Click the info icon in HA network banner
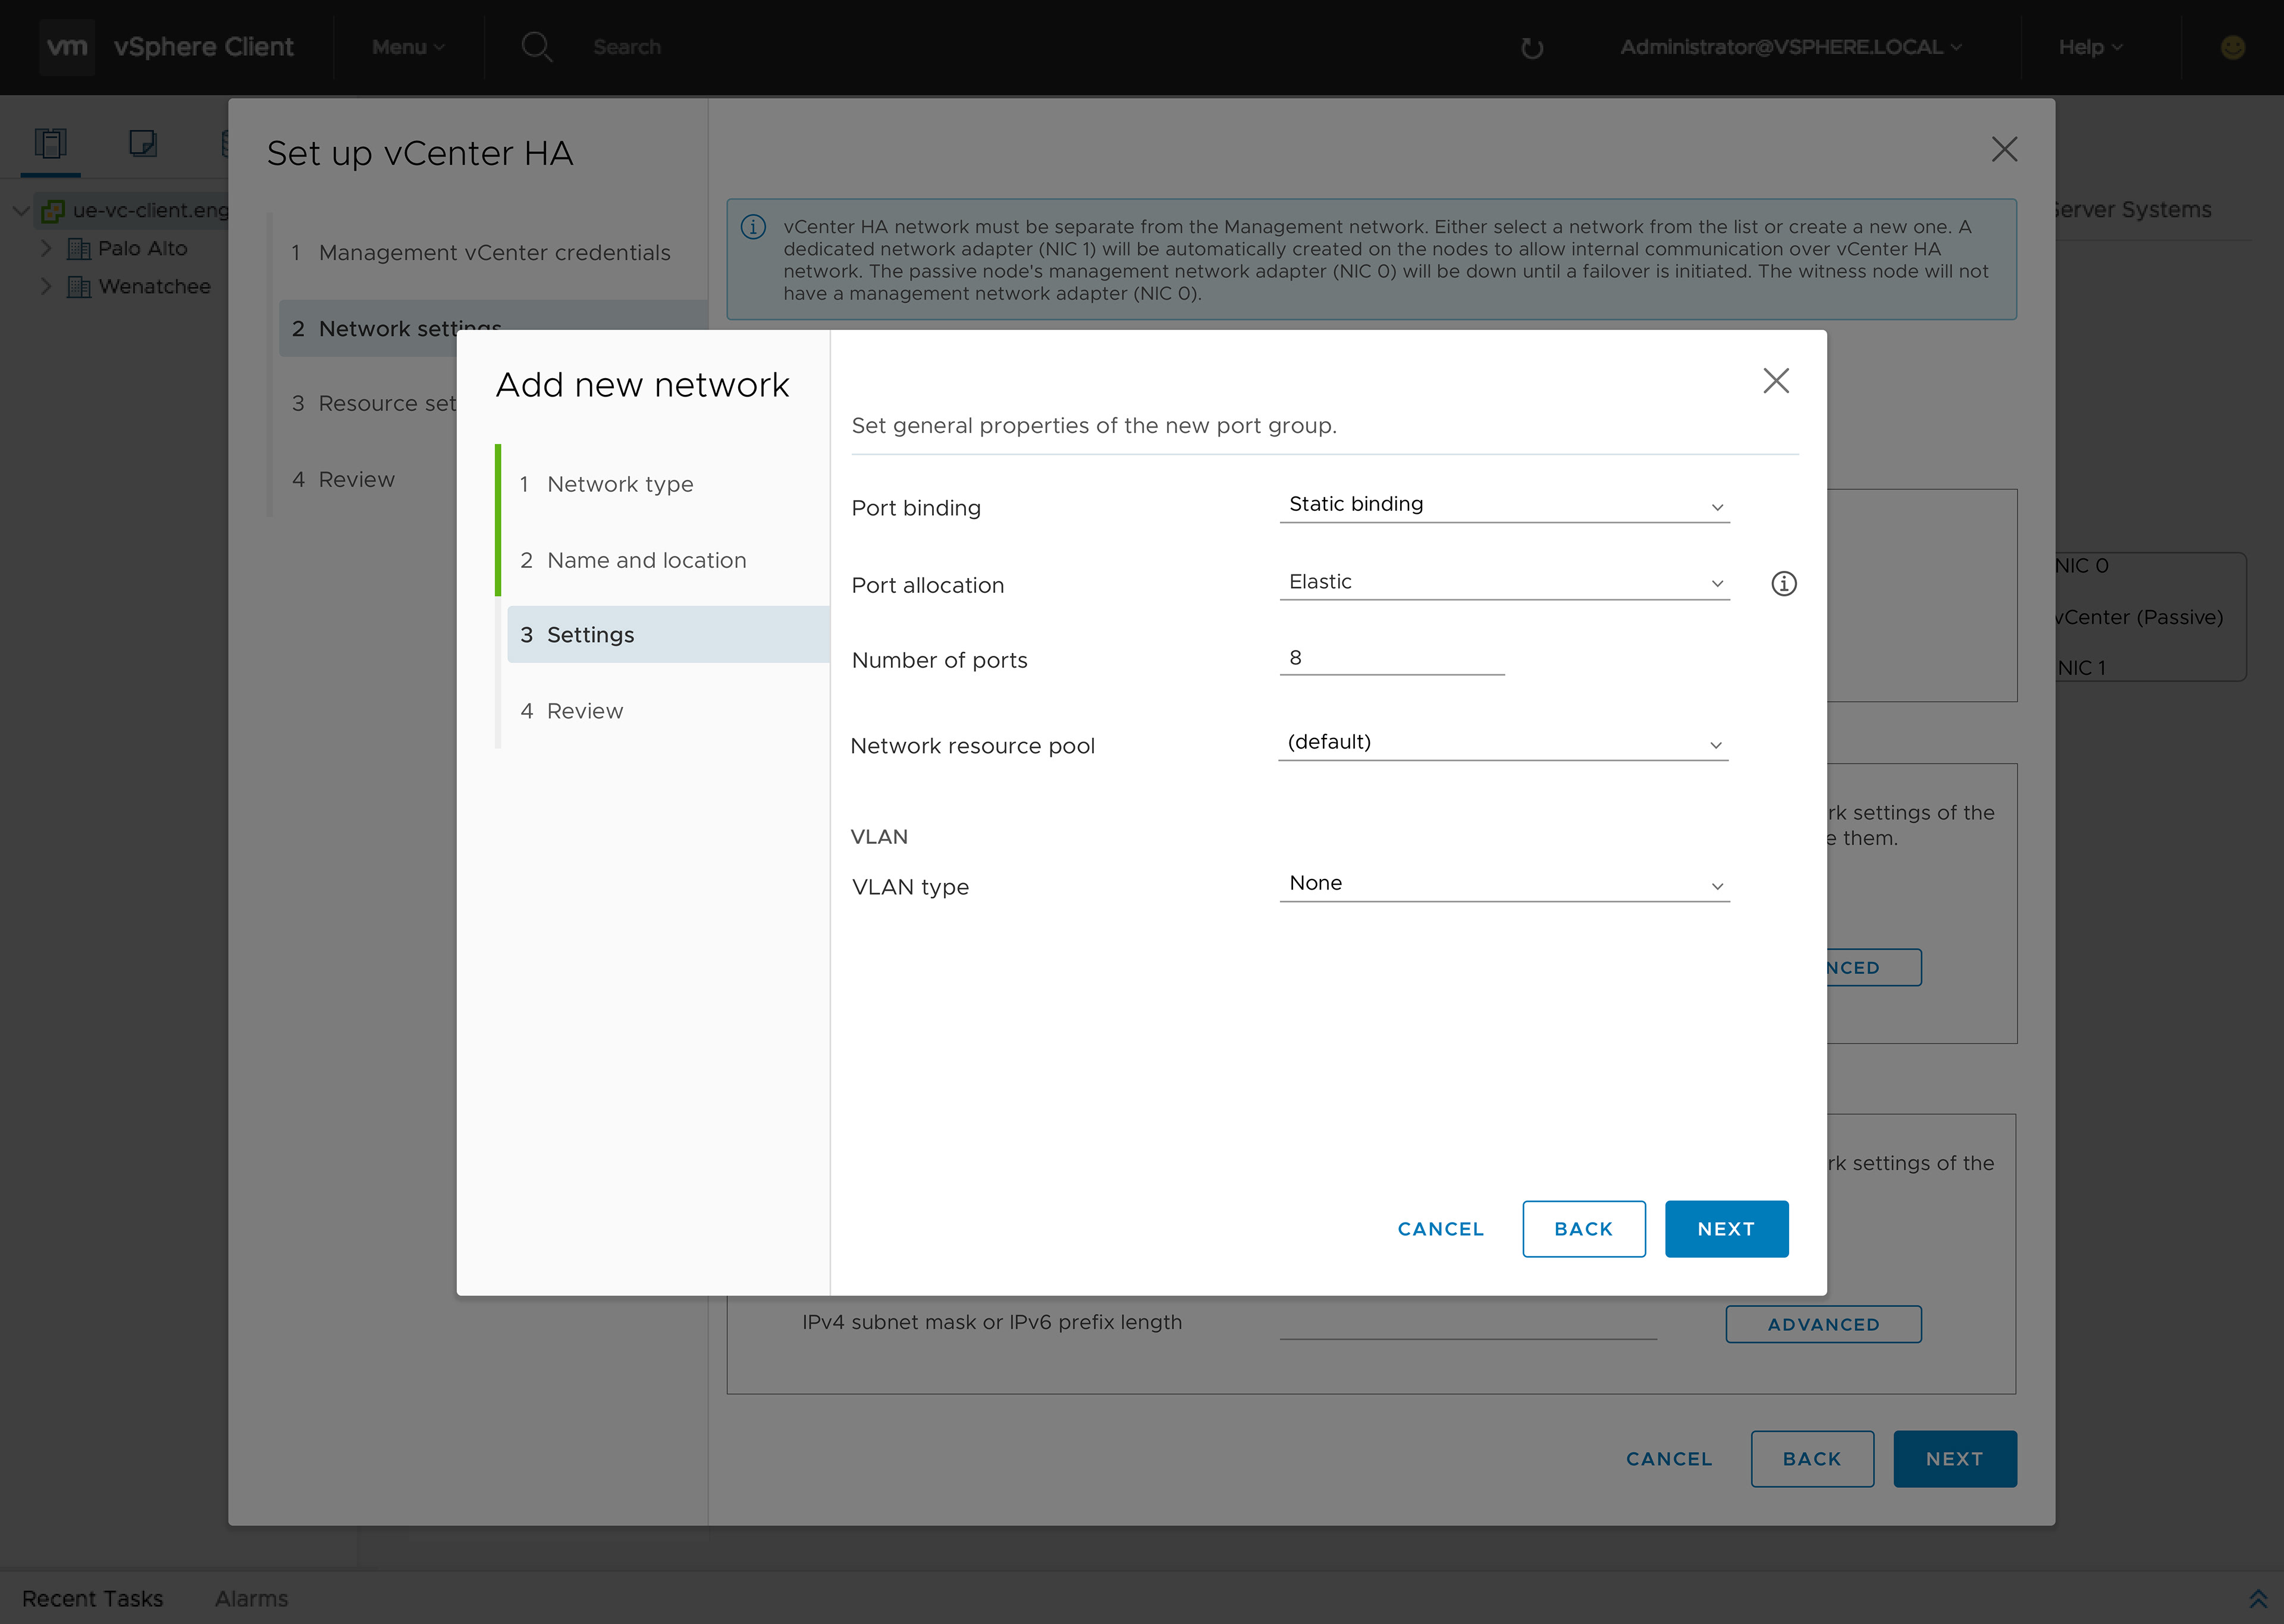This screenshot has height=1624, width=2284. [753, 227]
